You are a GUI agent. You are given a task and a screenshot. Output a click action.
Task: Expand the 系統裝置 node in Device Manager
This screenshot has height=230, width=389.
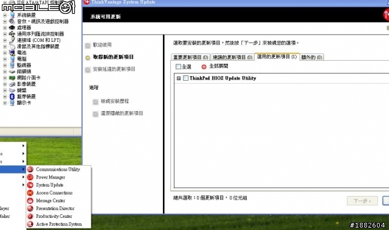point(5,15)
